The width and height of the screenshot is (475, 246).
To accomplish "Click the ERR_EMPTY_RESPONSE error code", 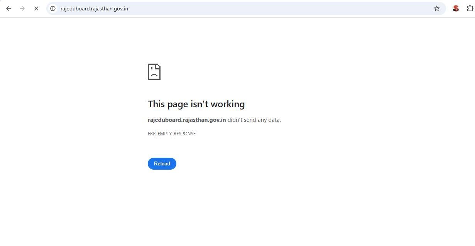I will coord(172,134).
